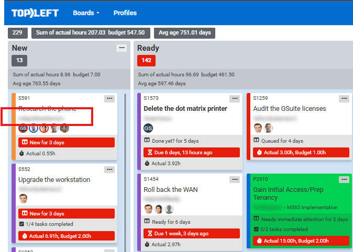Open card S591 ellipsis menu
Screen dimensions: 353x252
click(109, 98)
